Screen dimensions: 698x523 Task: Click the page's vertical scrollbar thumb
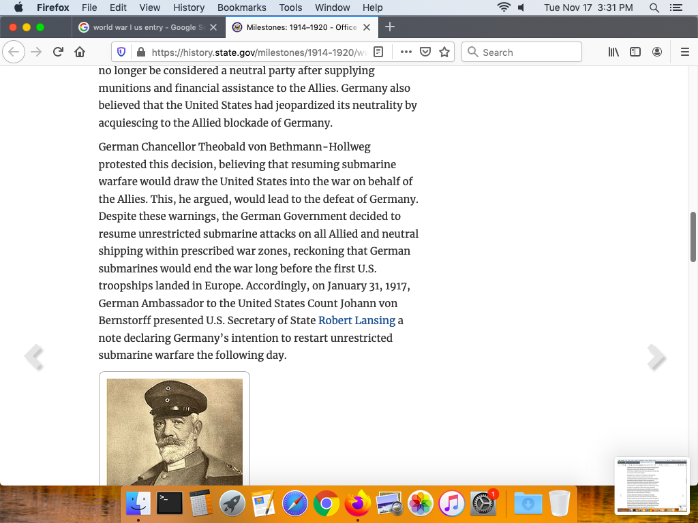[693, 236]
